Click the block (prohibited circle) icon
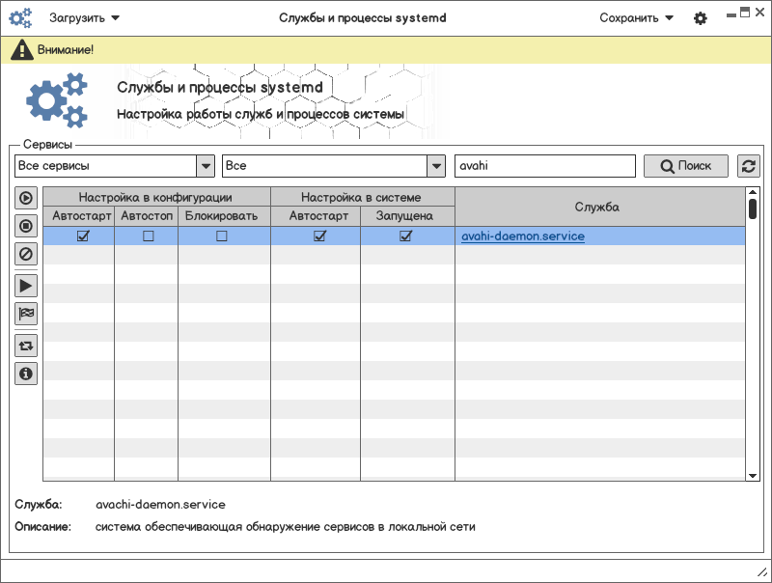The height and width of the screenshot is (583, 772). click(x=26, y=255)
